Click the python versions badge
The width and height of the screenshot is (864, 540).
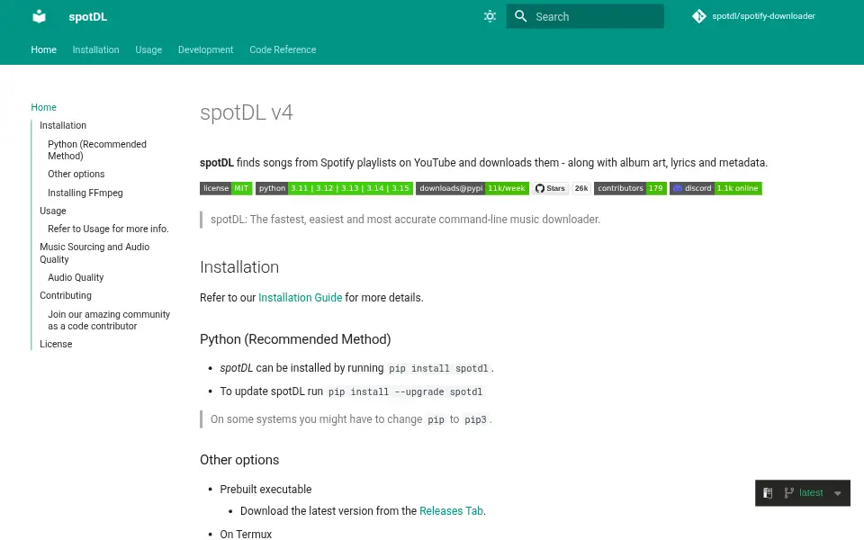[334, 188]
